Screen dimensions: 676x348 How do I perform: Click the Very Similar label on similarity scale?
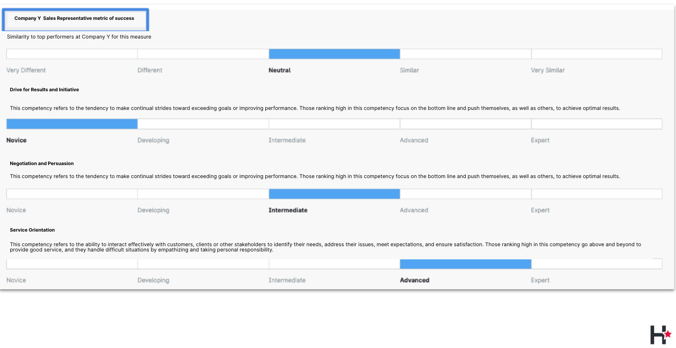tap(548, 70)
